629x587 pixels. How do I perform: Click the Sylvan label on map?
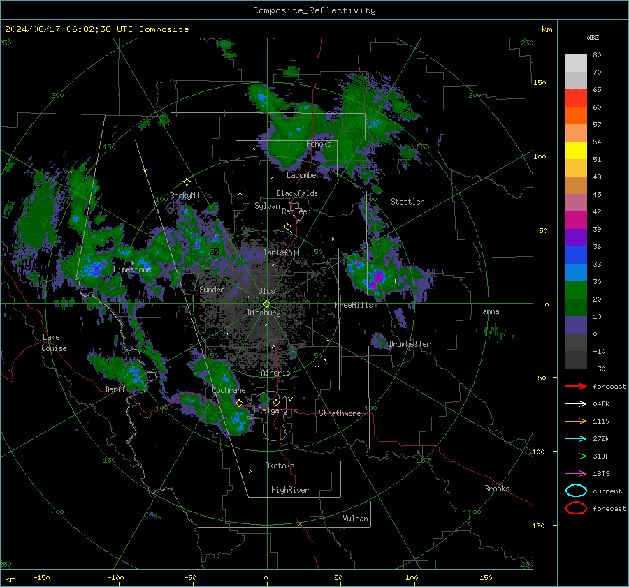267,206
